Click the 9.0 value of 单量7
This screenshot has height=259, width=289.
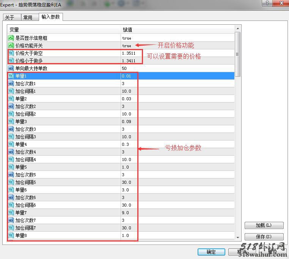pos(125,213)
